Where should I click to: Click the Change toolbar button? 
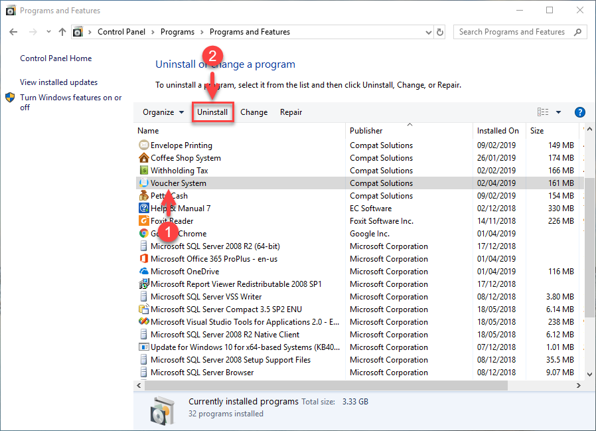(254, 112)
